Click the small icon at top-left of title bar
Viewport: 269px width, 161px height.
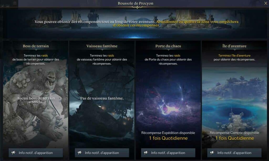pyautogui.click(x=15, y=3)
